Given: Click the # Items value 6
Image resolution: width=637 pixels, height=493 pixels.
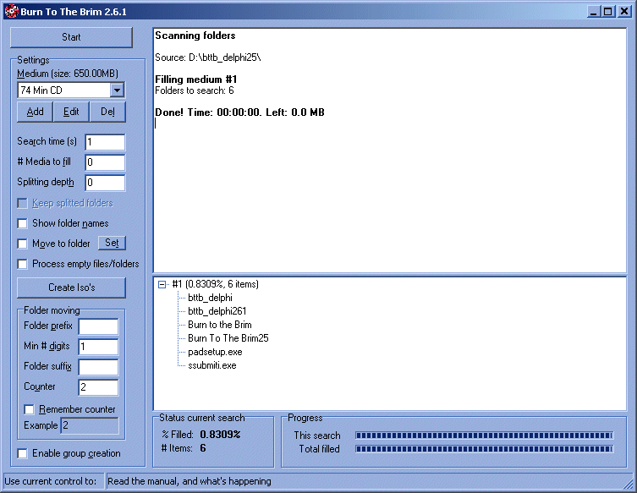Looking at the screenshot, I should tap(203, 448).
